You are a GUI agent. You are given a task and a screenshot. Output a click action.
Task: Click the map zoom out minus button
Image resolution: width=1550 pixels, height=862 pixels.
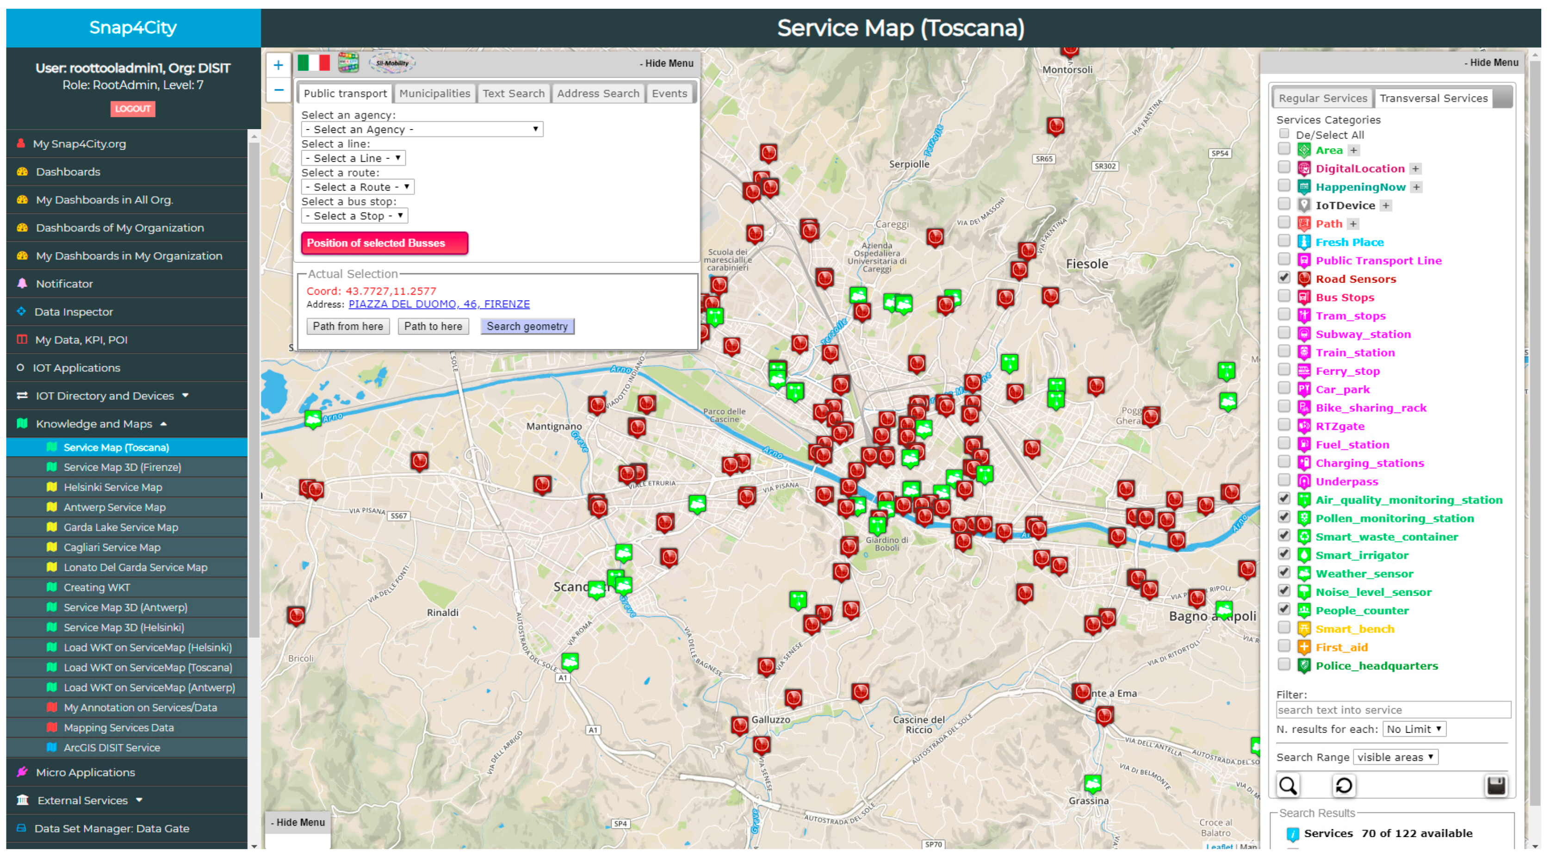pos(278,90)
